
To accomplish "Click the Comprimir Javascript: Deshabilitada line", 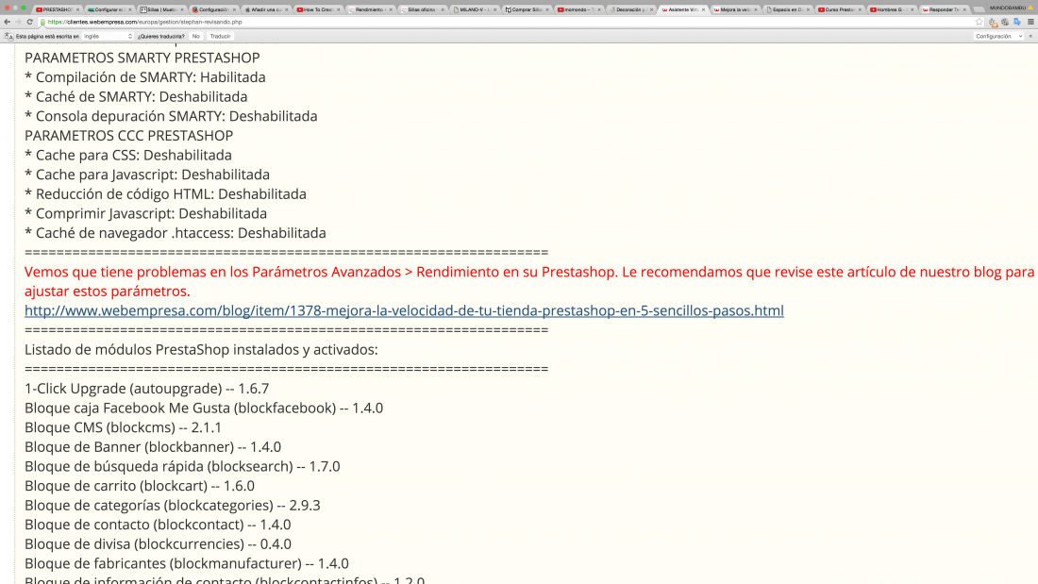I will point(145,213).
